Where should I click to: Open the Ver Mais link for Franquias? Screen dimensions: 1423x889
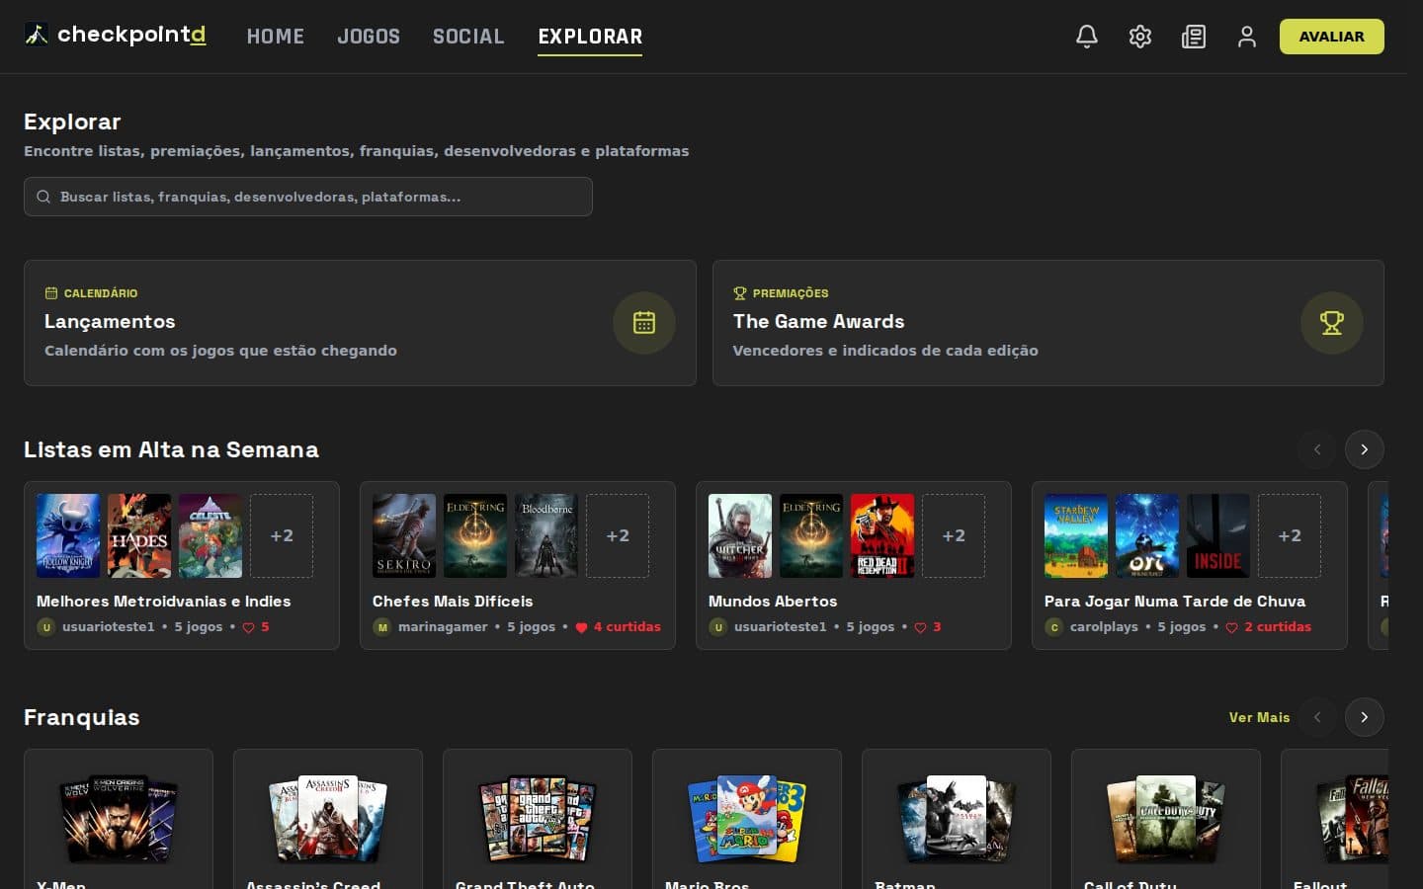click(1259, 717)
